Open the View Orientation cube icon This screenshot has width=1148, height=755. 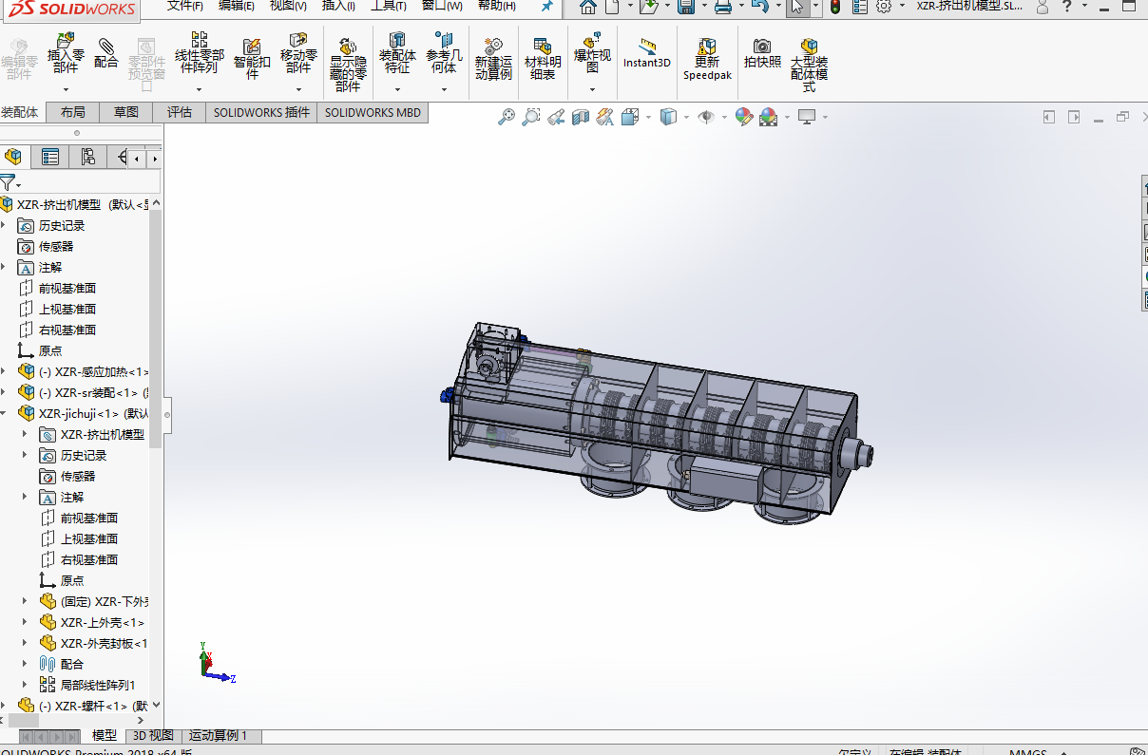pyautogui.click(x=629, y=117)
